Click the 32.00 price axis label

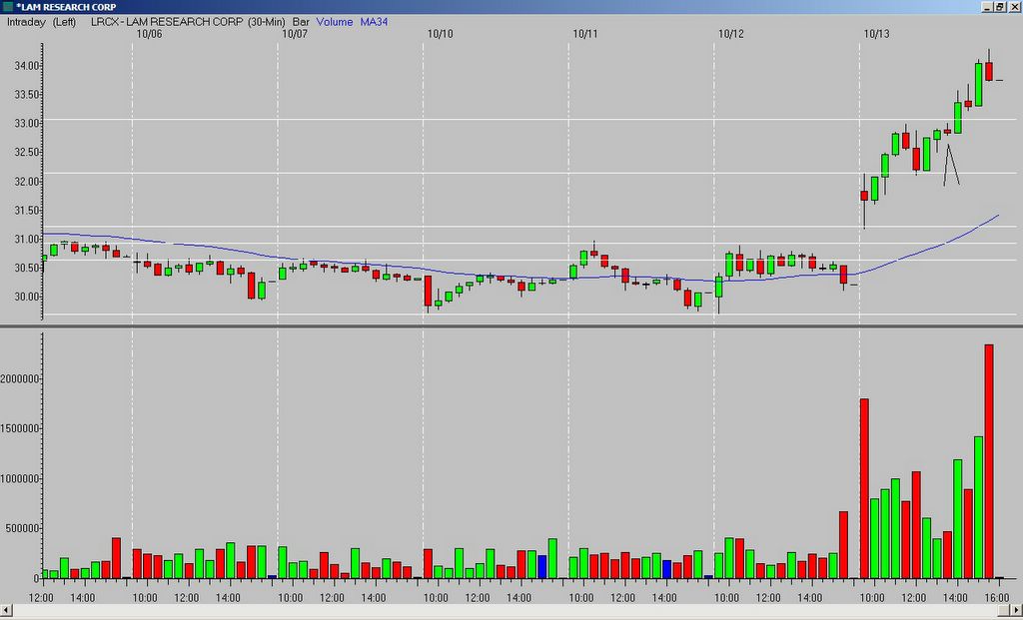click(x=26, y=182)
